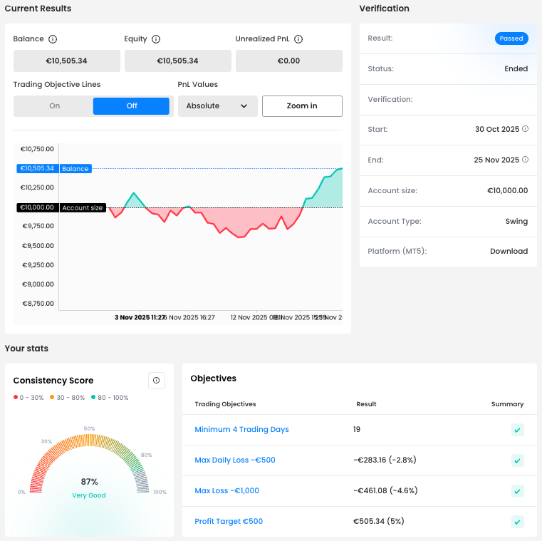Download the MT5 platform

[509, 252]
